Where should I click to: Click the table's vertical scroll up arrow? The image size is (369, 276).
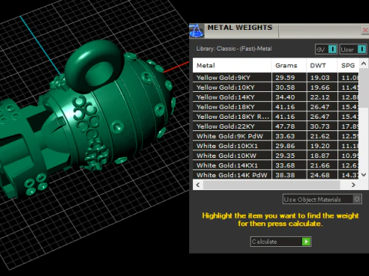pyautogui.click(x=364, y=64)
